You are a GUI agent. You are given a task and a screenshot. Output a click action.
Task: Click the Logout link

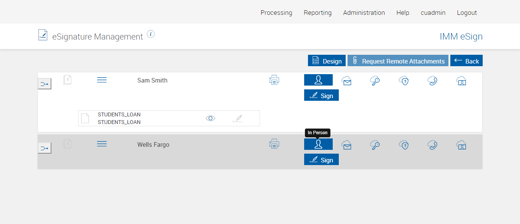click(467, 13)
